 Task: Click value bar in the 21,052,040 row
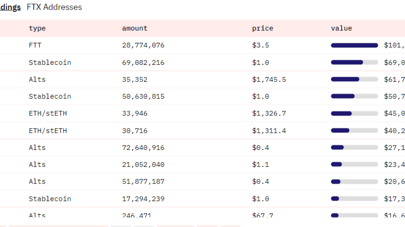tap(354, 164)
